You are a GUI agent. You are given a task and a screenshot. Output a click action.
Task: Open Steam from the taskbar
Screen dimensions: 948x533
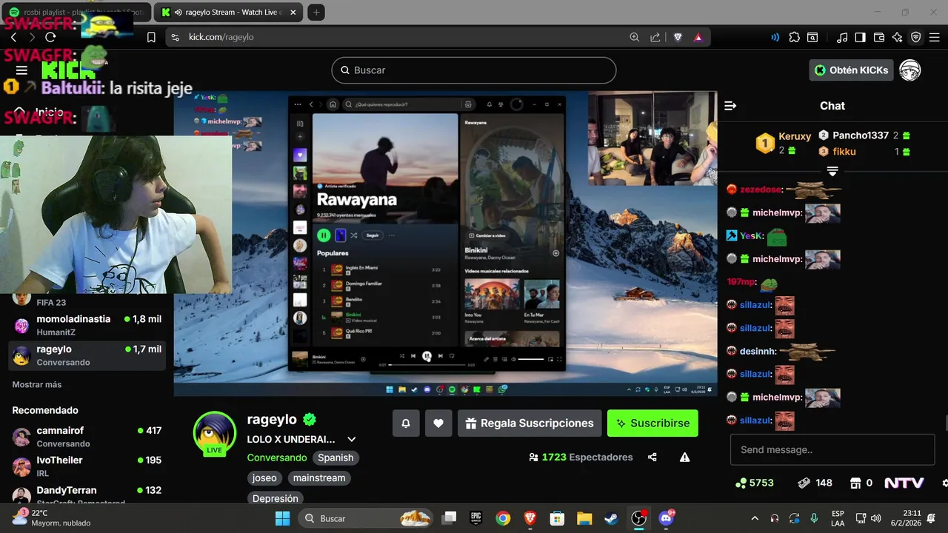(611, 518)
